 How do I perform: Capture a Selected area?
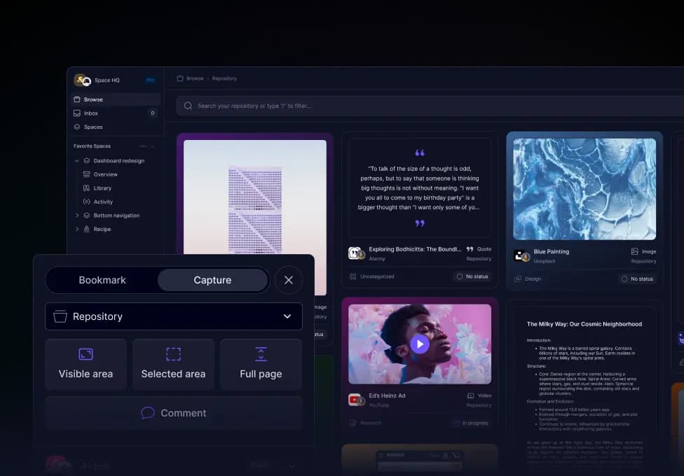(173, 364)
